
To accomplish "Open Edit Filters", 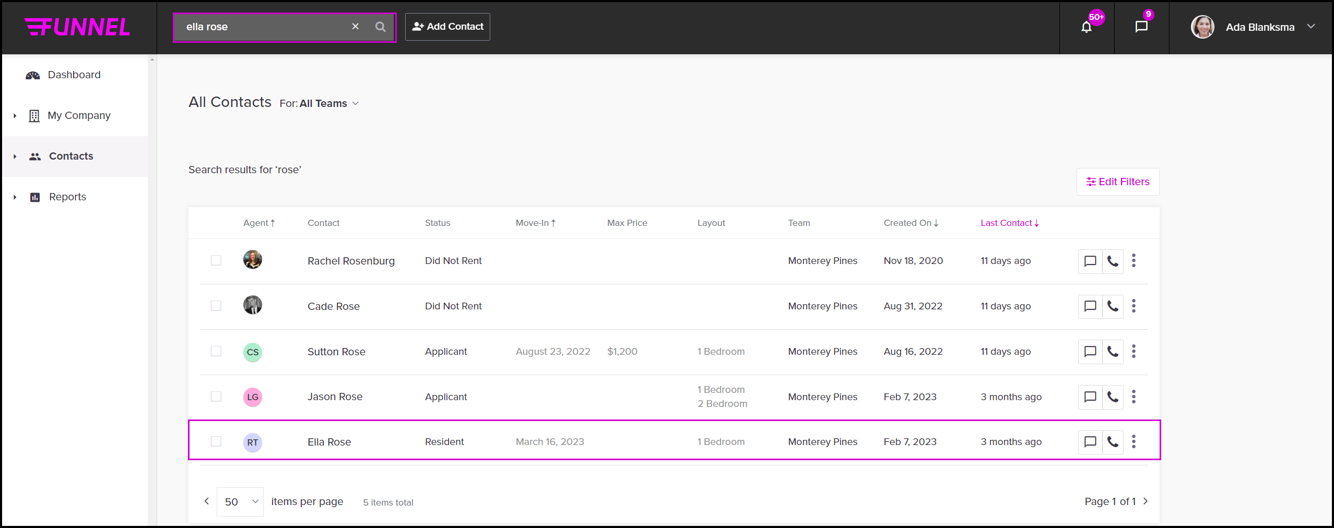I will click(1118, 182).
